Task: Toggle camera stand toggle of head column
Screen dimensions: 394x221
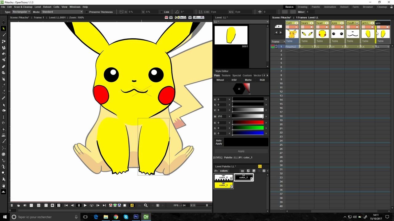Action: coord(327,27)
